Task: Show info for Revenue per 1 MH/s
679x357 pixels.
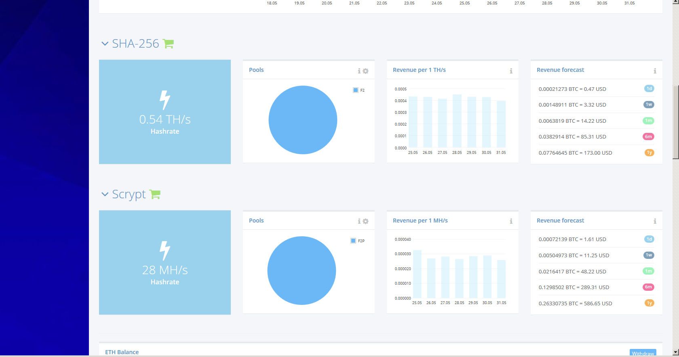Action: 511,221
